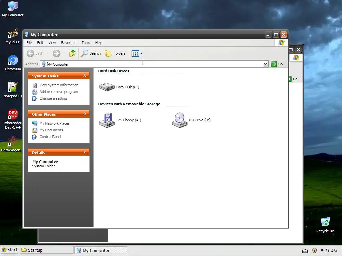Open the Edit menu
This screenshot has width=342, height=256.
tap(40, 43)
